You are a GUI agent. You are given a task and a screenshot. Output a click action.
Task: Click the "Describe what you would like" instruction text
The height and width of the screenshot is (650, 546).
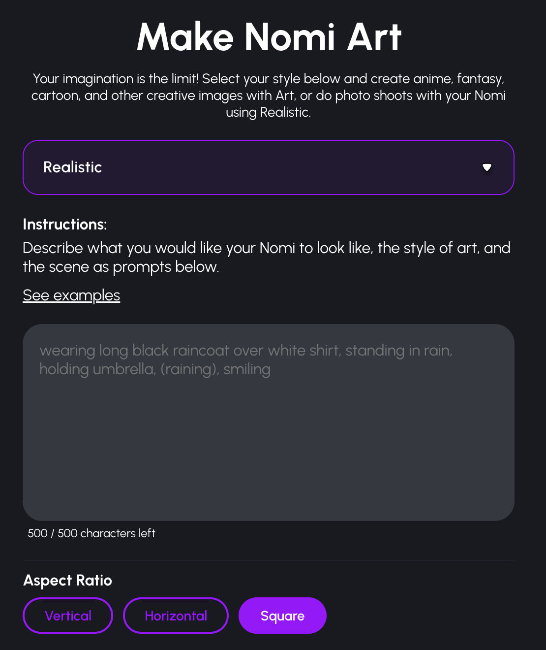click(148, 248)
